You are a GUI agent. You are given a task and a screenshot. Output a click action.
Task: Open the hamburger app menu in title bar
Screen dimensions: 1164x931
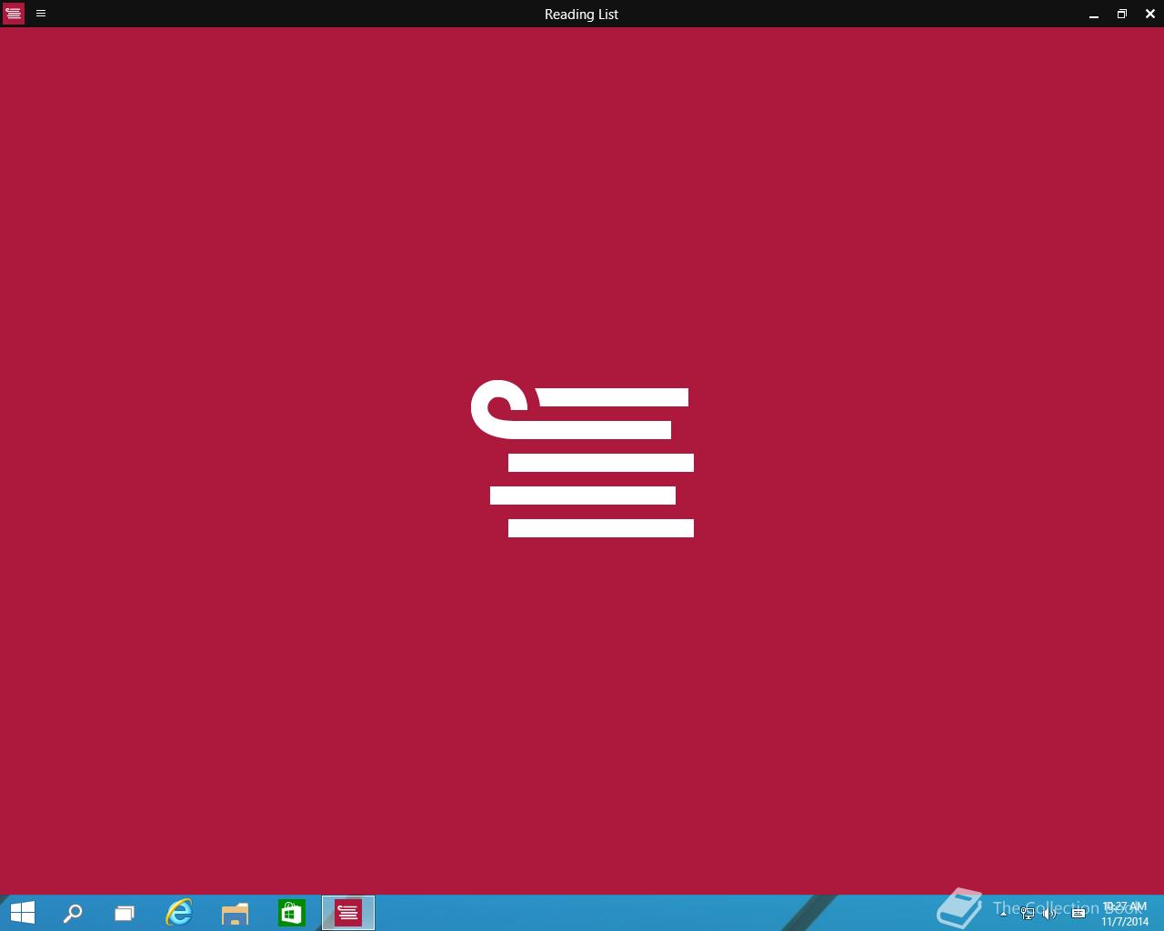click(x=41, y=14)
